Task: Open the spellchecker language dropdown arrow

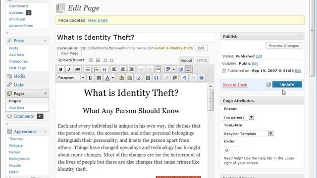Action: tap(174, 69)
